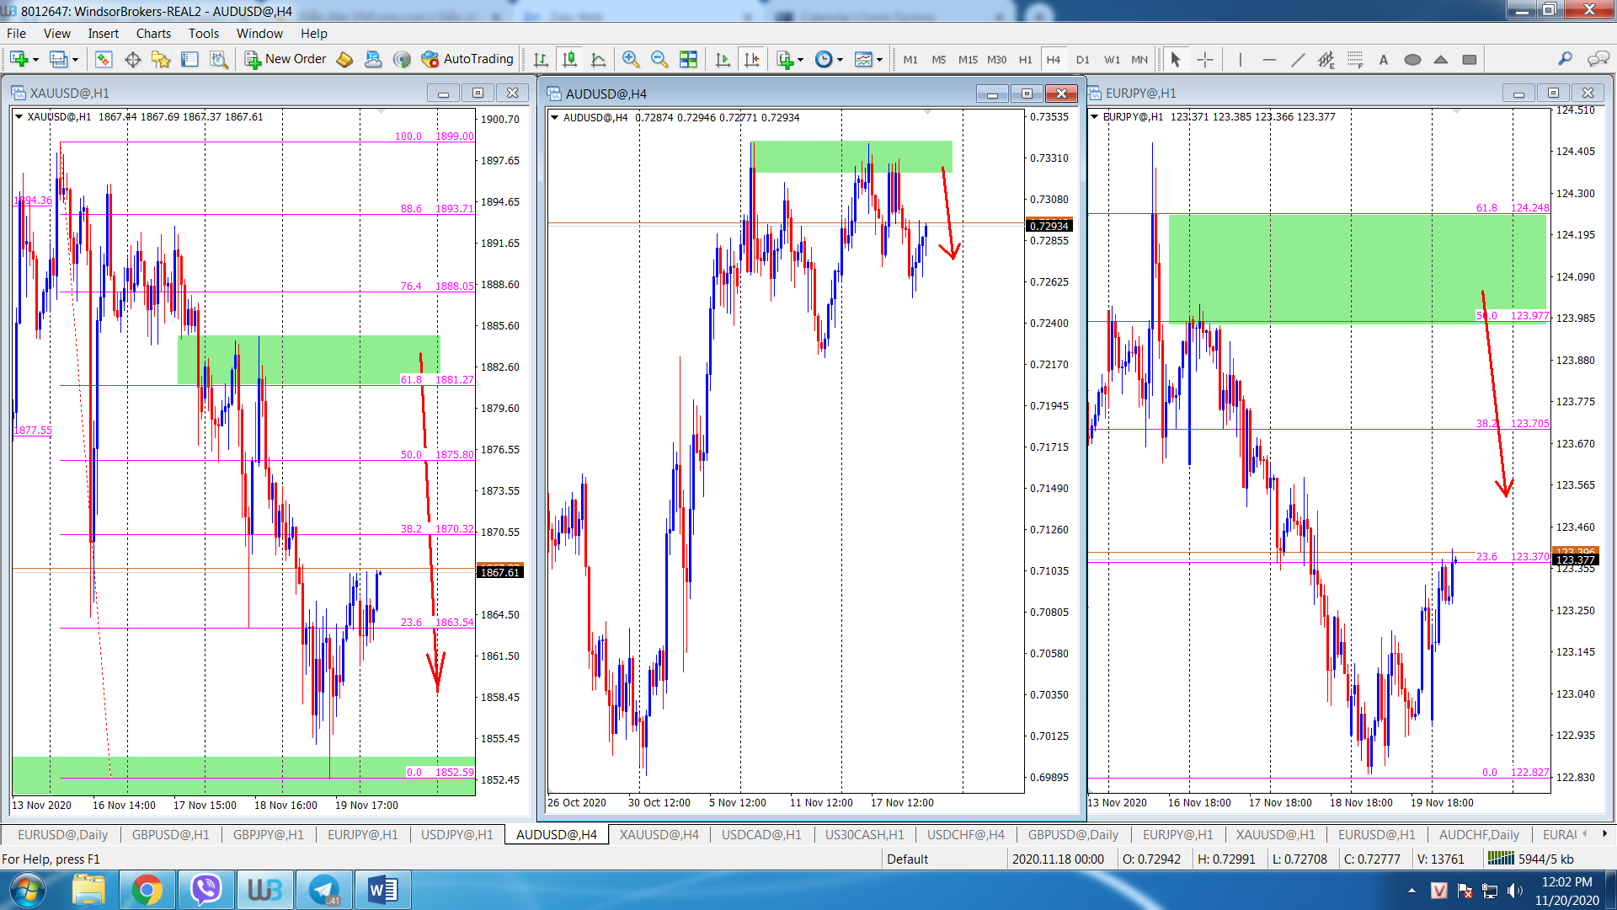1617x910 pixels.
Task: Select the Vertical Line drawing tool
Action: pyautogui.click(x=1240, y=59)
